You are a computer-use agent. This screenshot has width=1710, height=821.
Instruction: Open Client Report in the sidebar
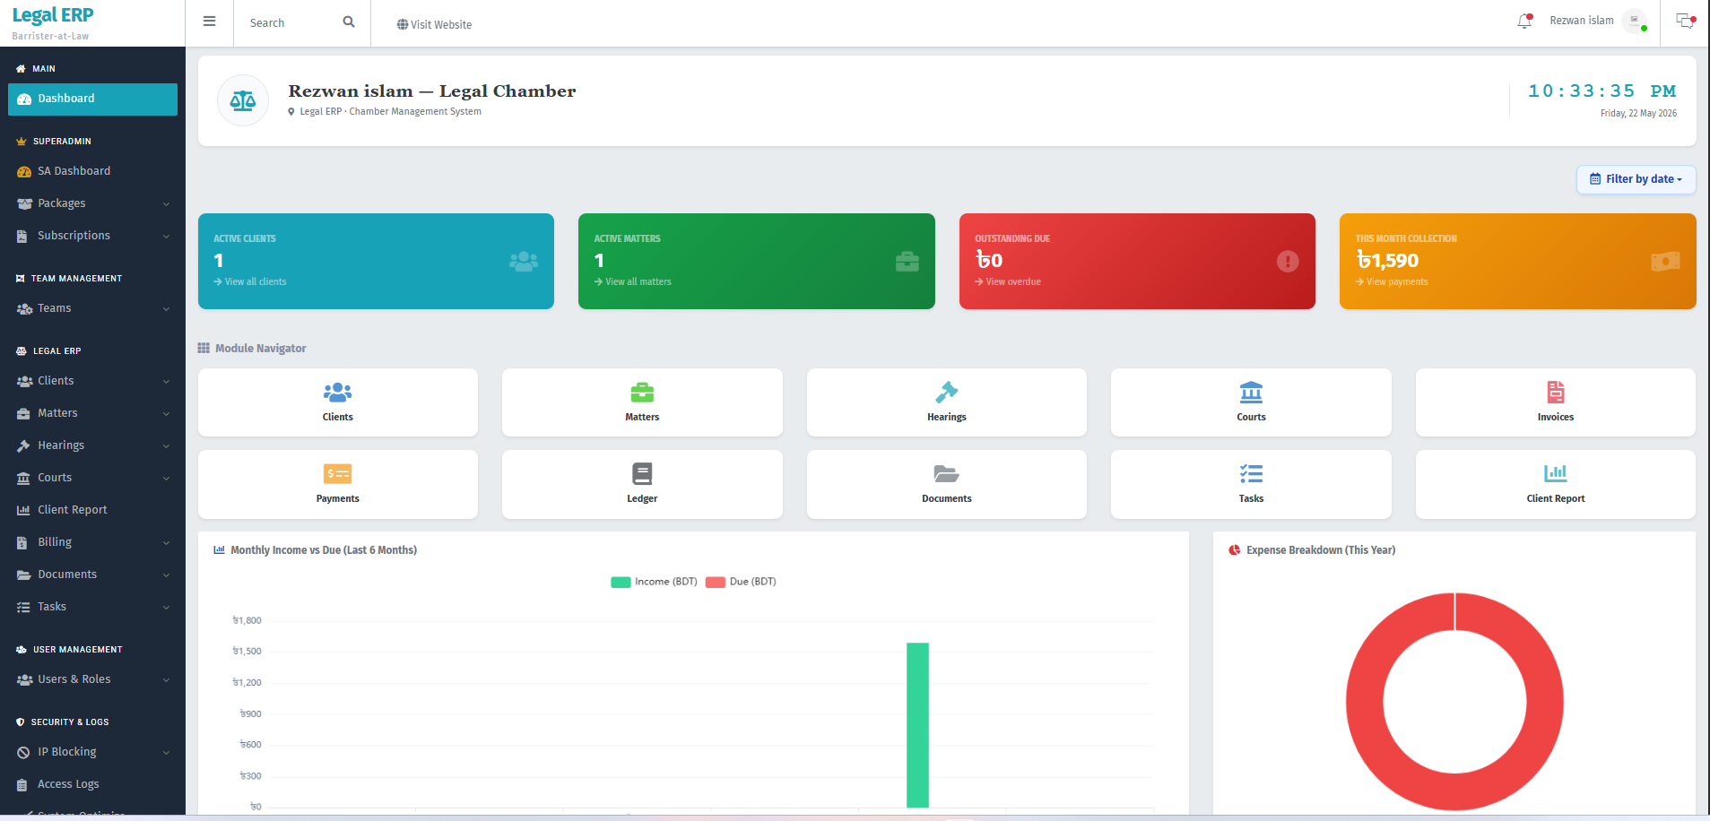point(92,510)
